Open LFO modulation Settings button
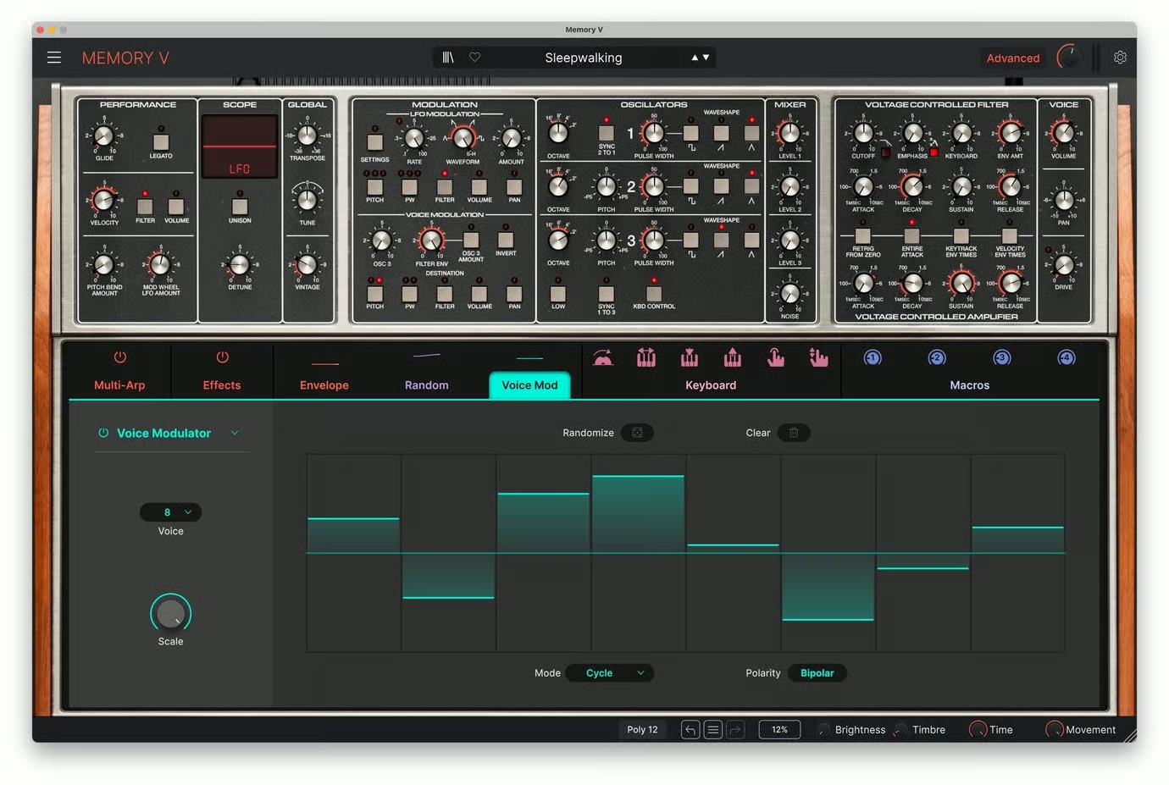Viewport: 1169px width, 785px height. click(374, 141)
